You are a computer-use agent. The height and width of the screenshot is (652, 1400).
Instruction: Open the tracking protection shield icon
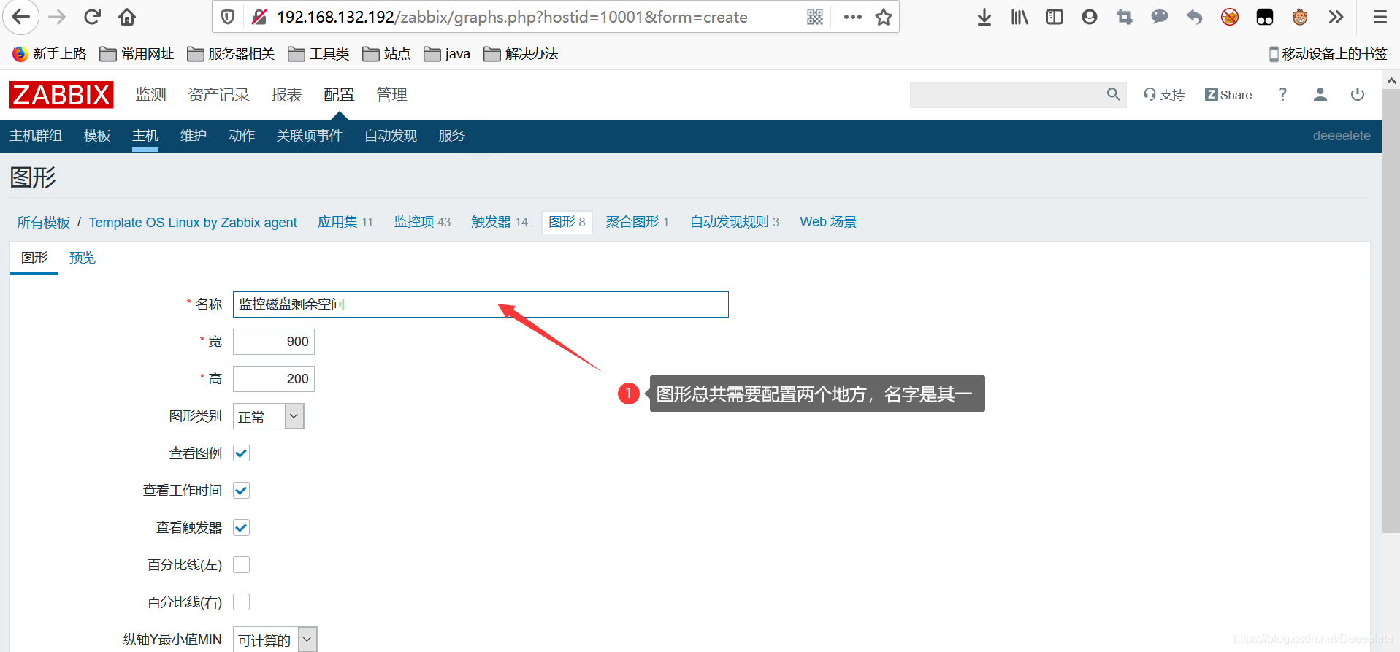(228, 17)
